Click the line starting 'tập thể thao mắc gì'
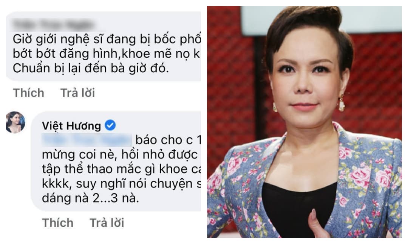Viewport: 408px width, 244px height. (121, 169)
